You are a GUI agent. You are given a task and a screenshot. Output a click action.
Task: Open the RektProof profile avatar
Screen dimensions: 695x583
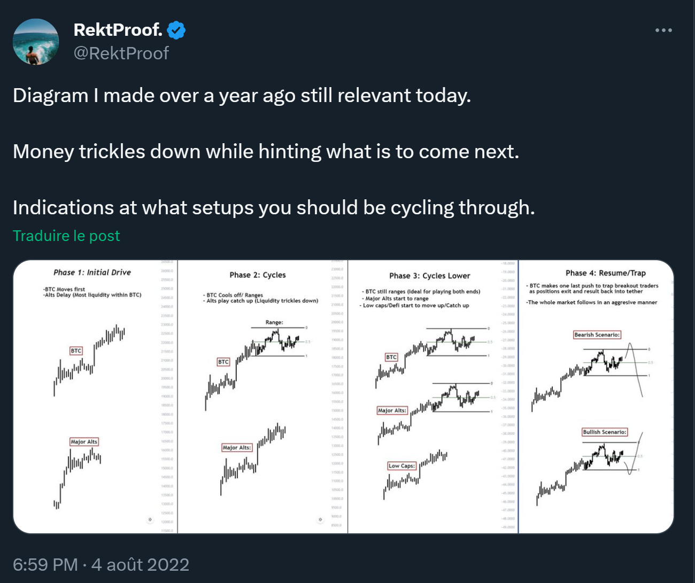point(36,42)
